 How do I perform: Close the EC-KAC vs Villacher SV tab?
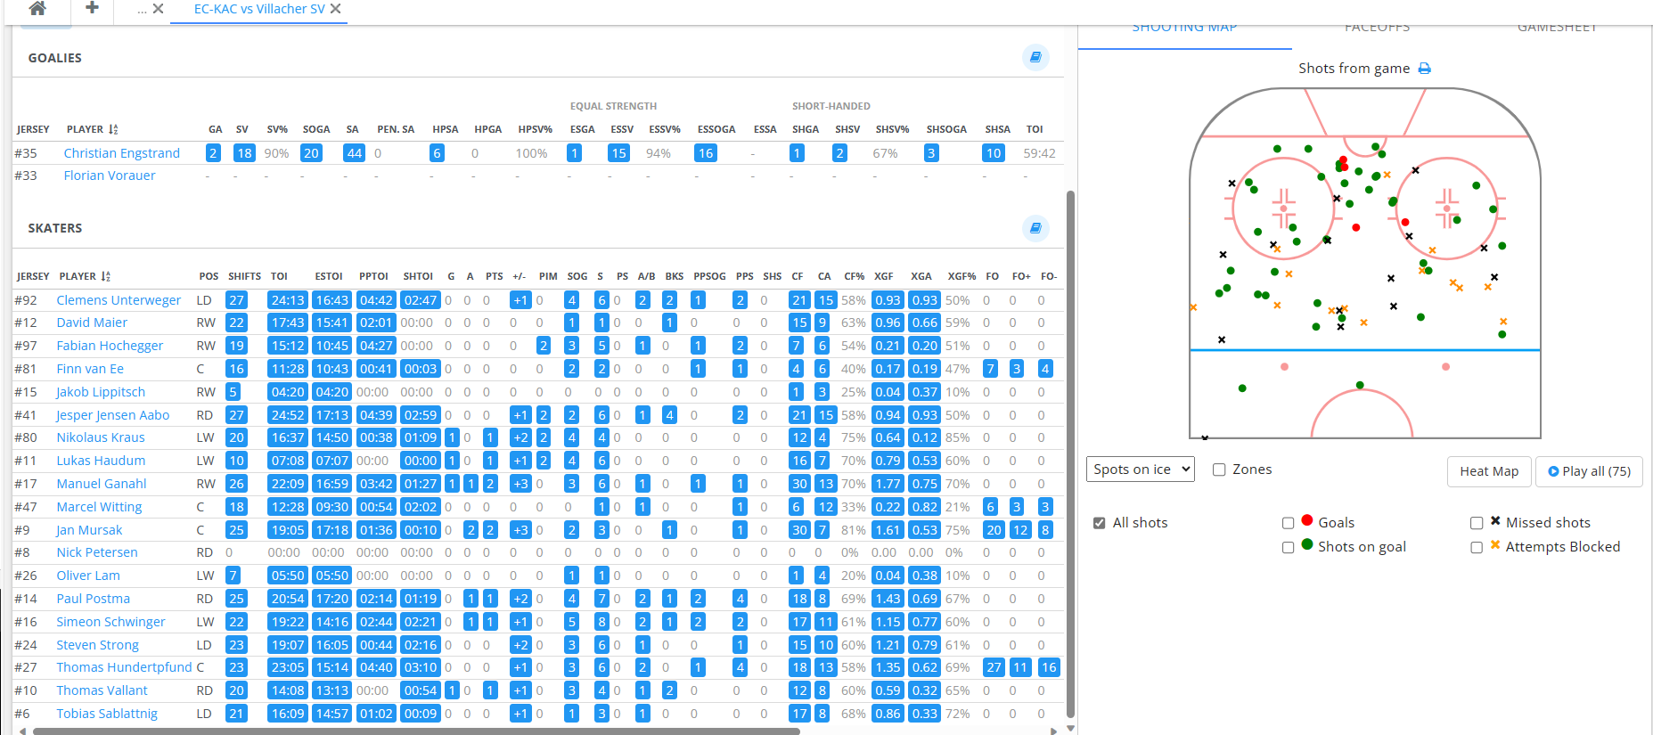click(x=336, y=9)
